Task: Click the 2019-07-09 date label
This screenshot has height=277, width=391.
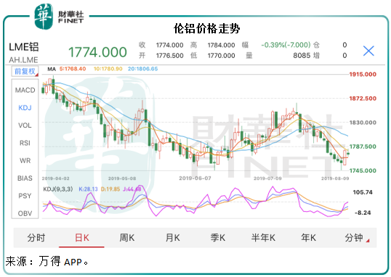Action: tap(267, 178)
